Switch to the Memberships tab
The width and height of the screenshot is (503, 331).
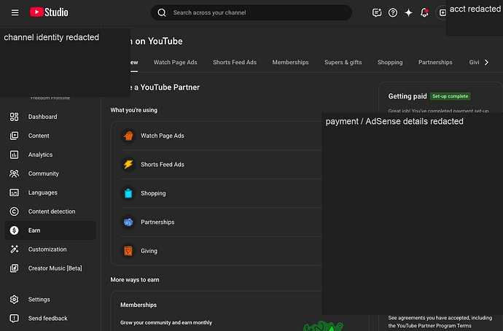(290, 62)
